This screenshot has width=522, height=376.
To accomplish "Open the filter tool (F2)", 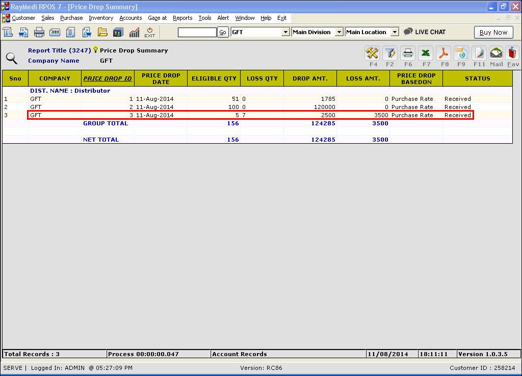I will [x=390, y=53].
